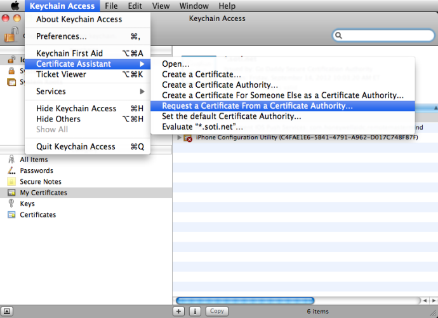Open the View menu
This screenshot has height=318, width=438.
[x=161, y=6]
